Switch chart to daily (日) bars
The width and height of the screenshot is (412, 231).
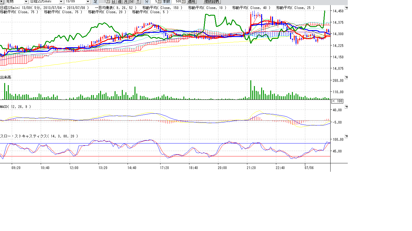[114, 2]
